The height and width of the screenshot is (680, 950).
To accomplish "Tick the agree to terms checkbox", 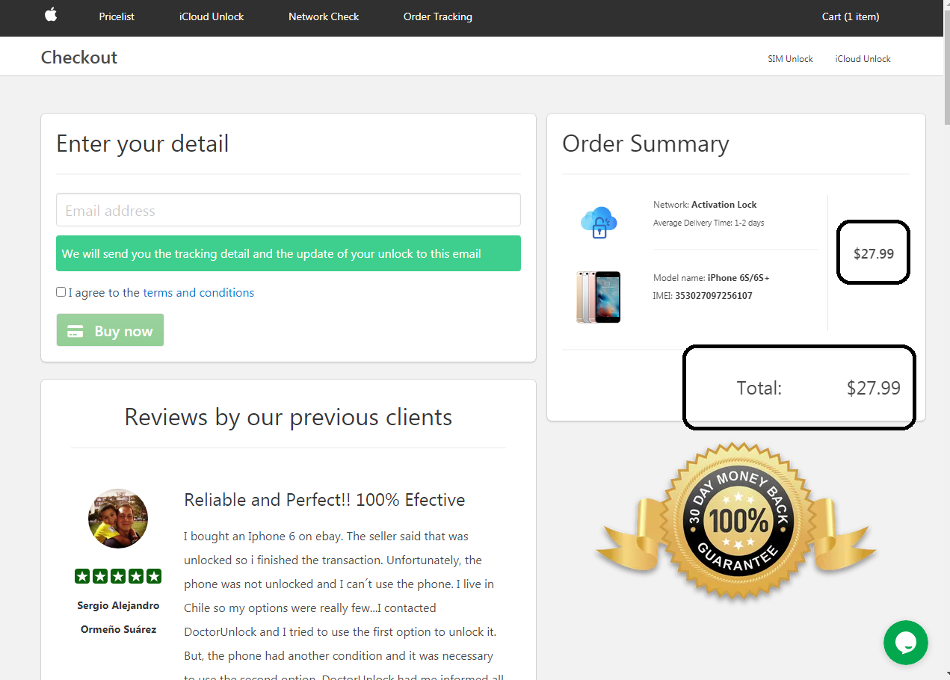I will click(x=61, y=292).
